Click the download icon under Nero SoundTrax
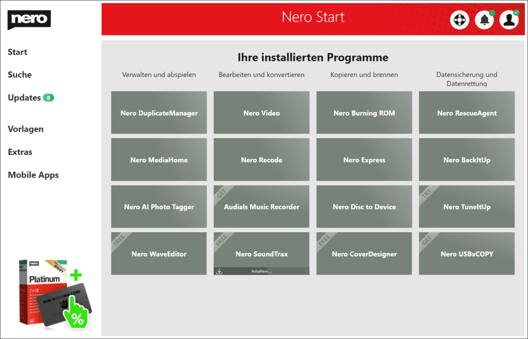 click(x=219, y=271)
